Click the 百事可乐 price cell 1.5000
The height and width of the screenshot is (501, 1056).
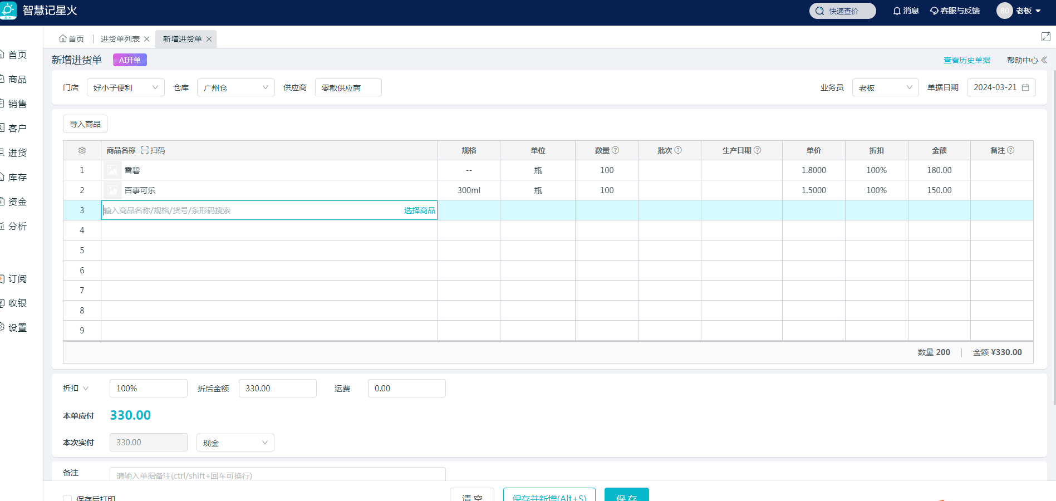pos(814,190)
